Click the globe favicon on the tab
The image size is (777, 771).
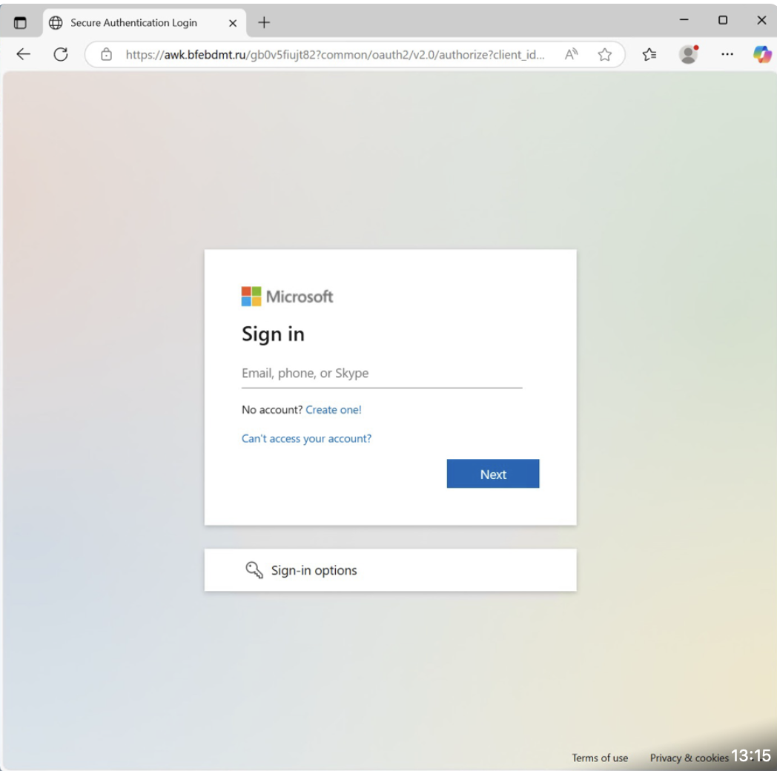[56, 23]
